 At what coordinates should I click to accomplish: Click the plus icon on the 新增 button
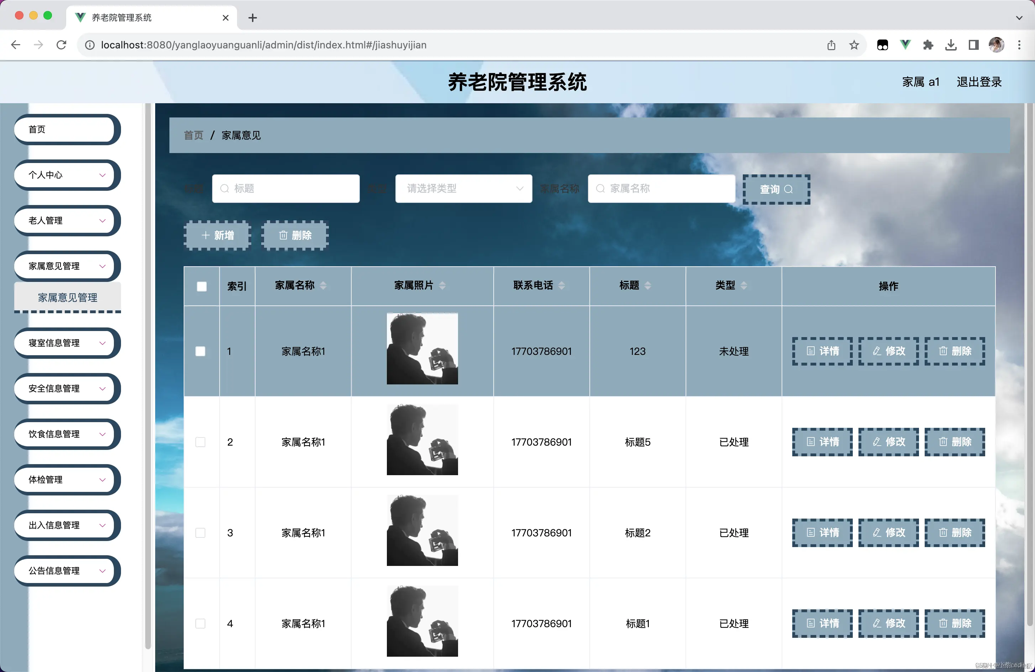(x=205, y=235)
